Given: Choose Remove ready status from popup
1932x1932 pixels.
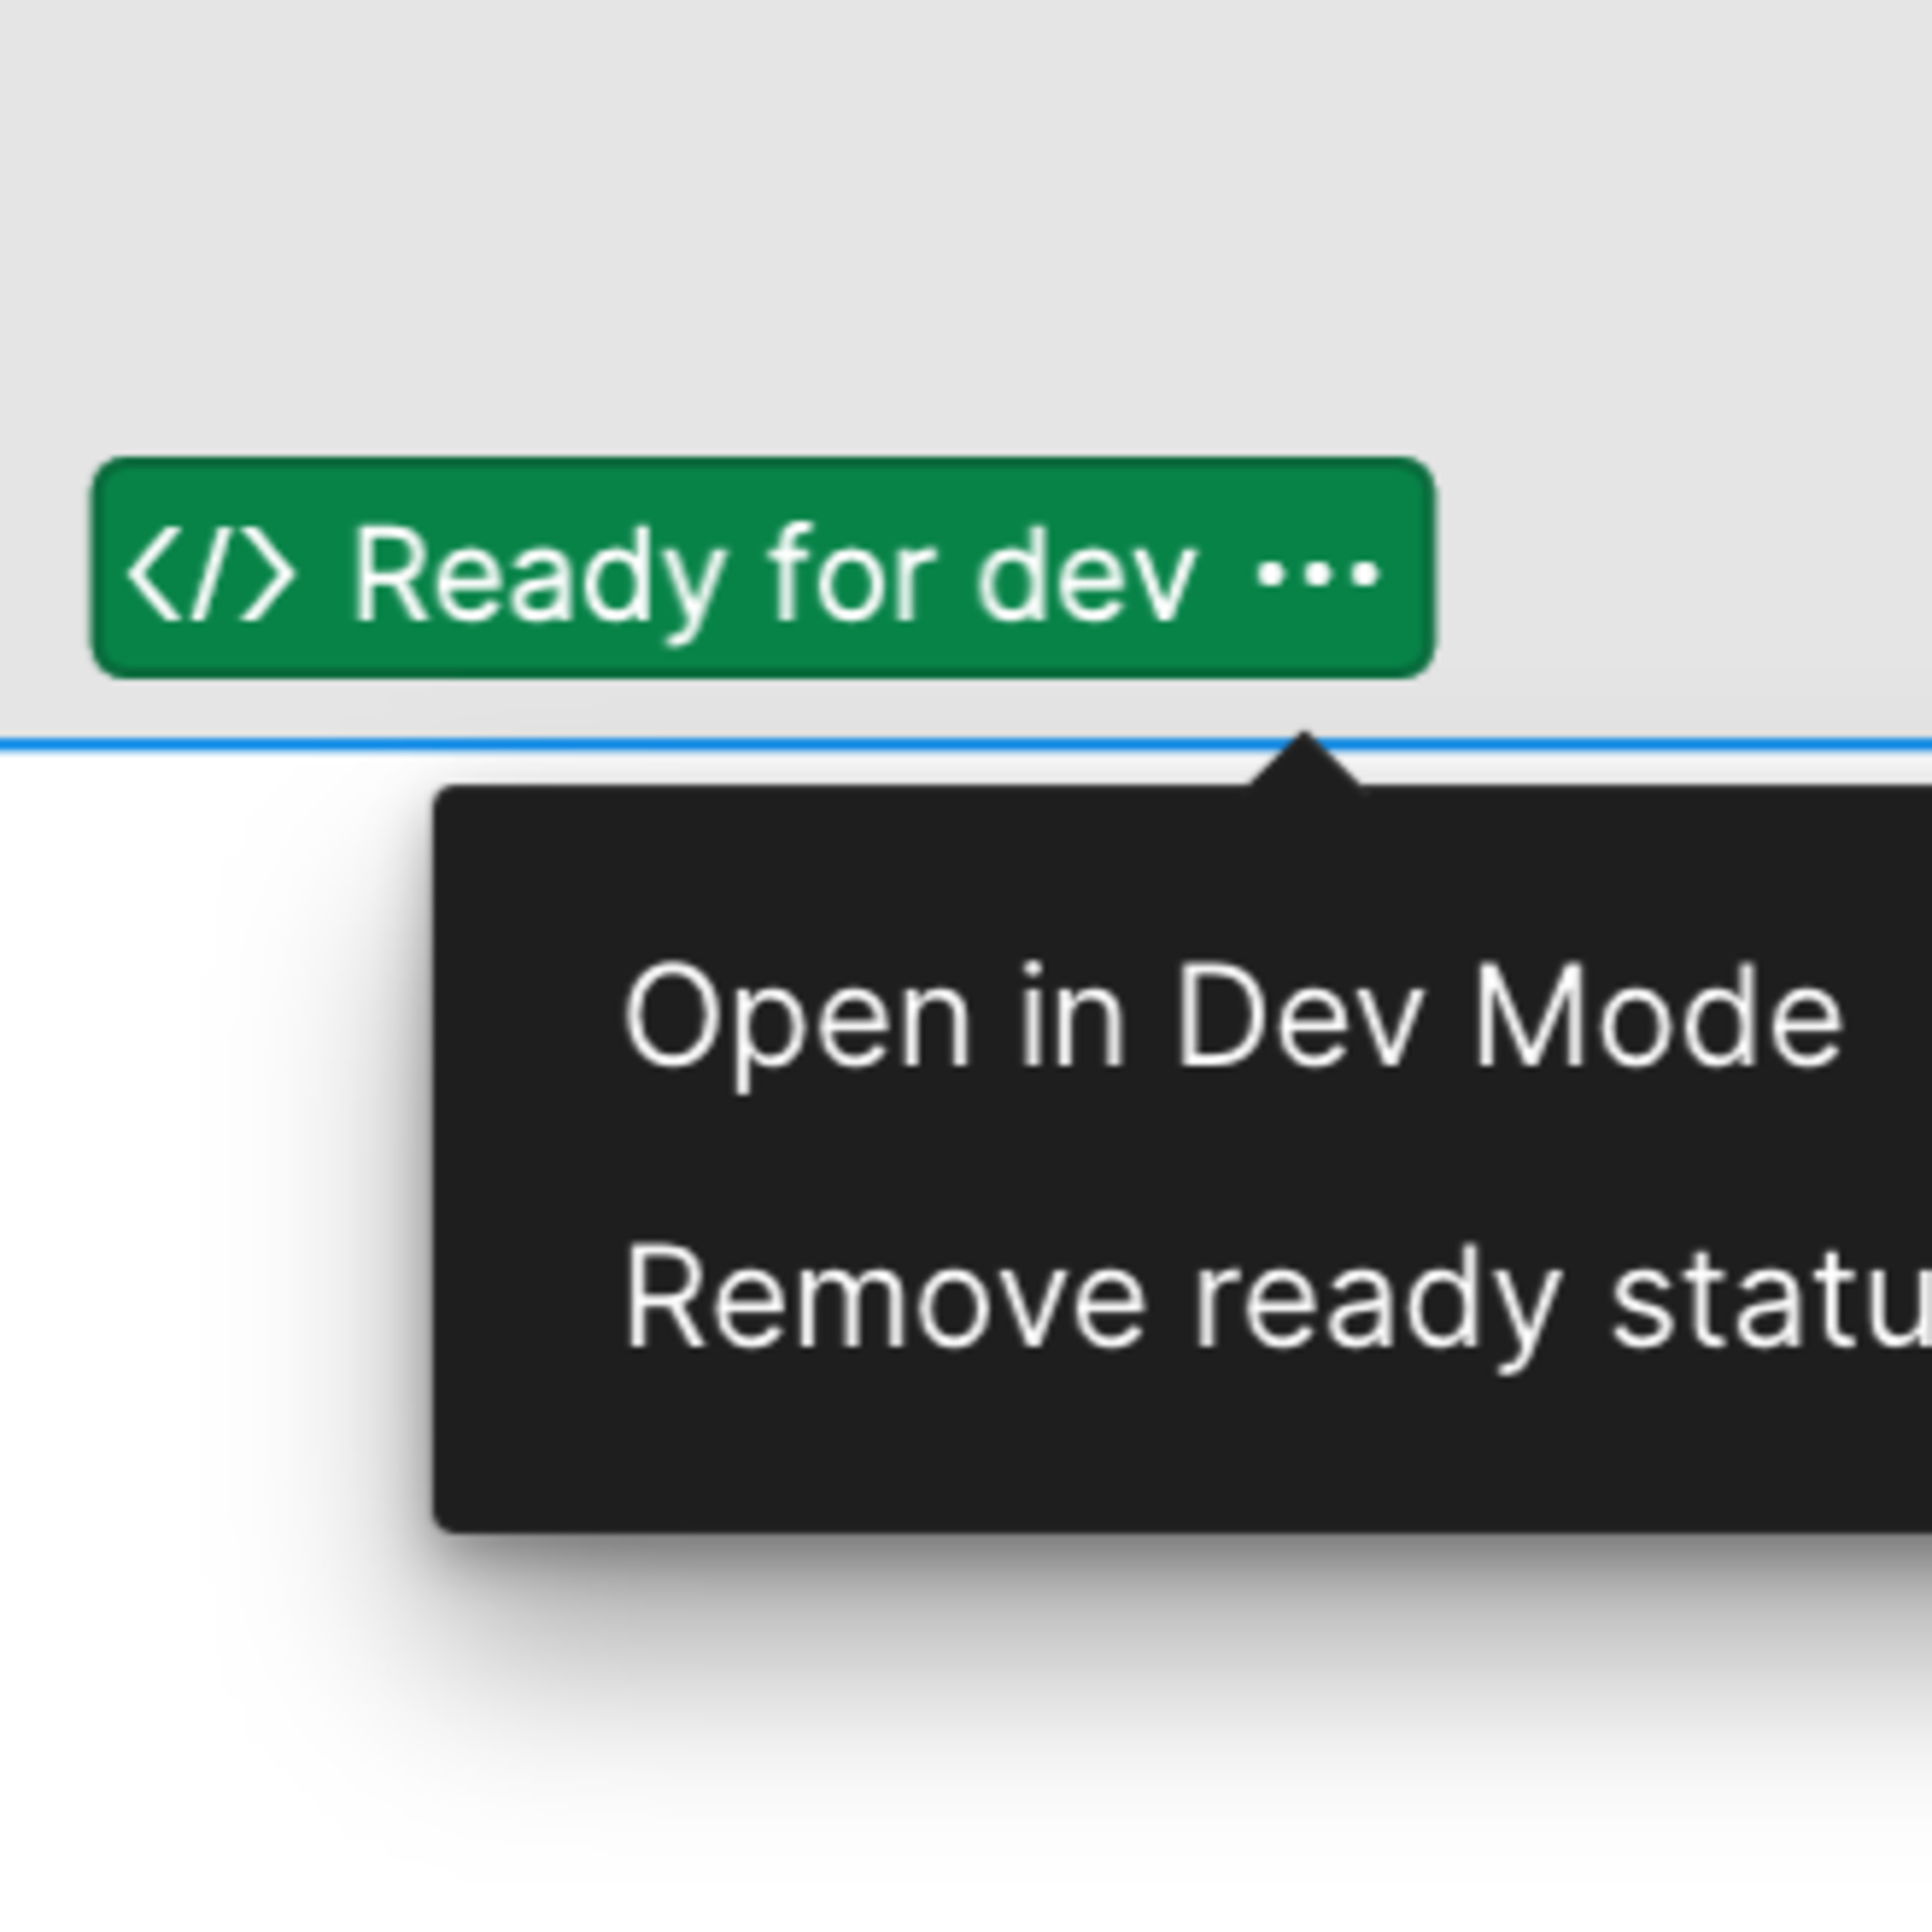Looking at the screenshot, I should 1277,1297.
